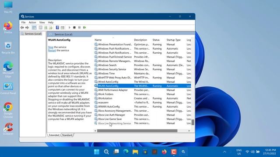The width and height of the screenshot is (280, 157).
Task: Click the vertical scrollbar thumb in services list
Action: tap(193, 122)
